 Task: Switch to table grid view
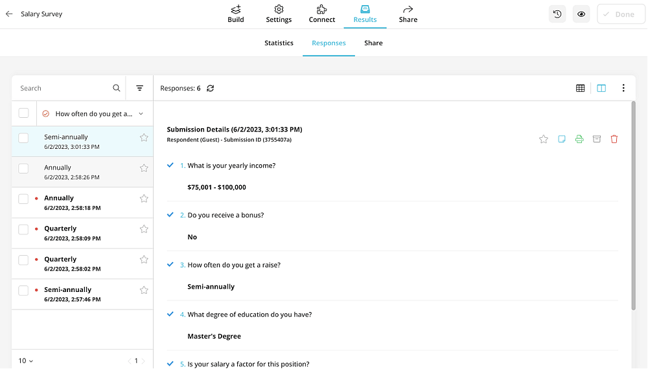580,88
